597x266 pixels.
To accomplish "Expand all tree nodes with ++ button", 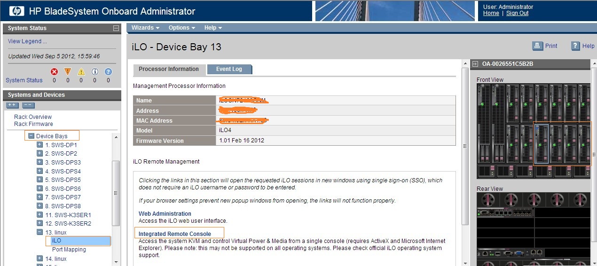I will (x=12, y=105).
